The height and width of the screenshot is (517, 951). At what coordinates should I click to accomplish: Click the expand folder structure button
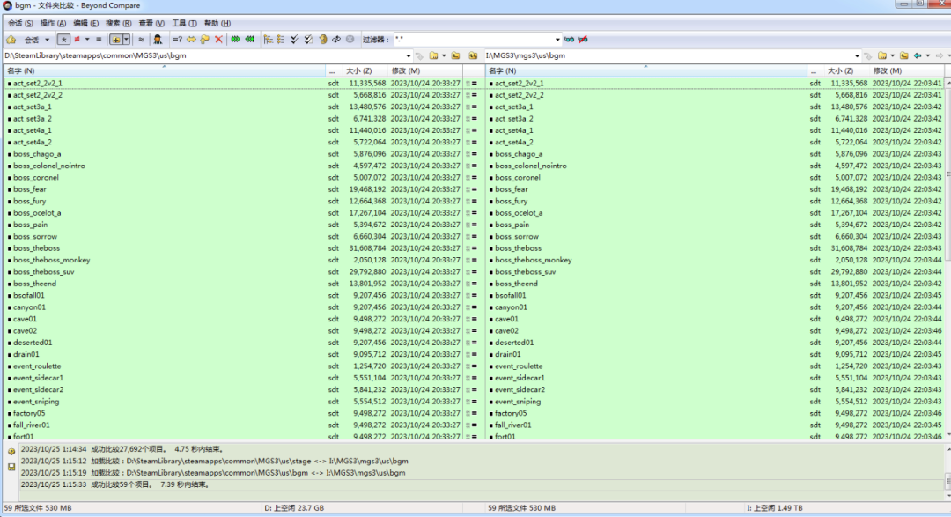[115, 40]
